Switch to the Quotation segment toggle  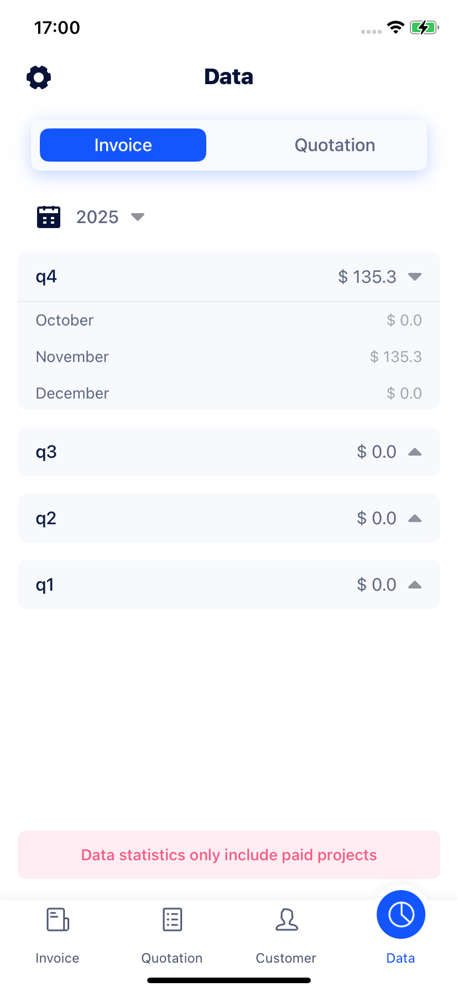pos(335,145)
